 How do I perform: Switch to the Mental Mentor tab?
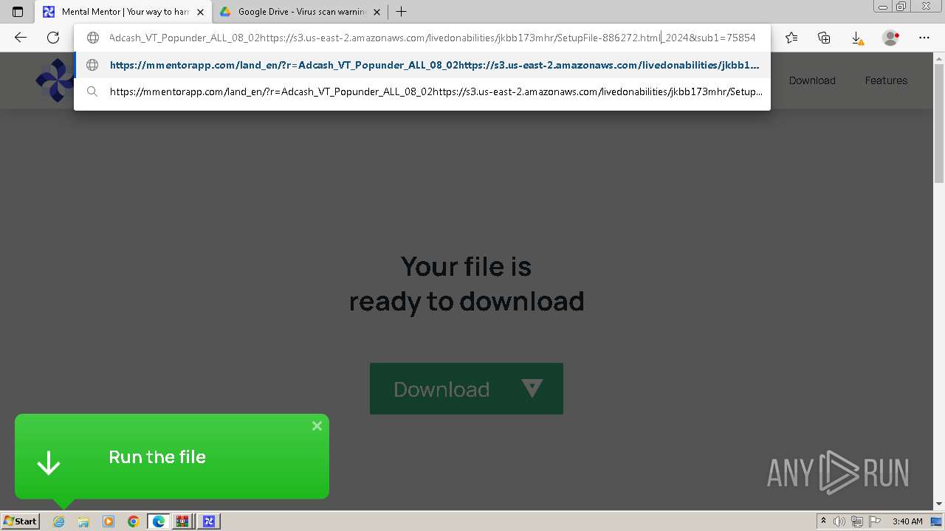tap(123, 12)
